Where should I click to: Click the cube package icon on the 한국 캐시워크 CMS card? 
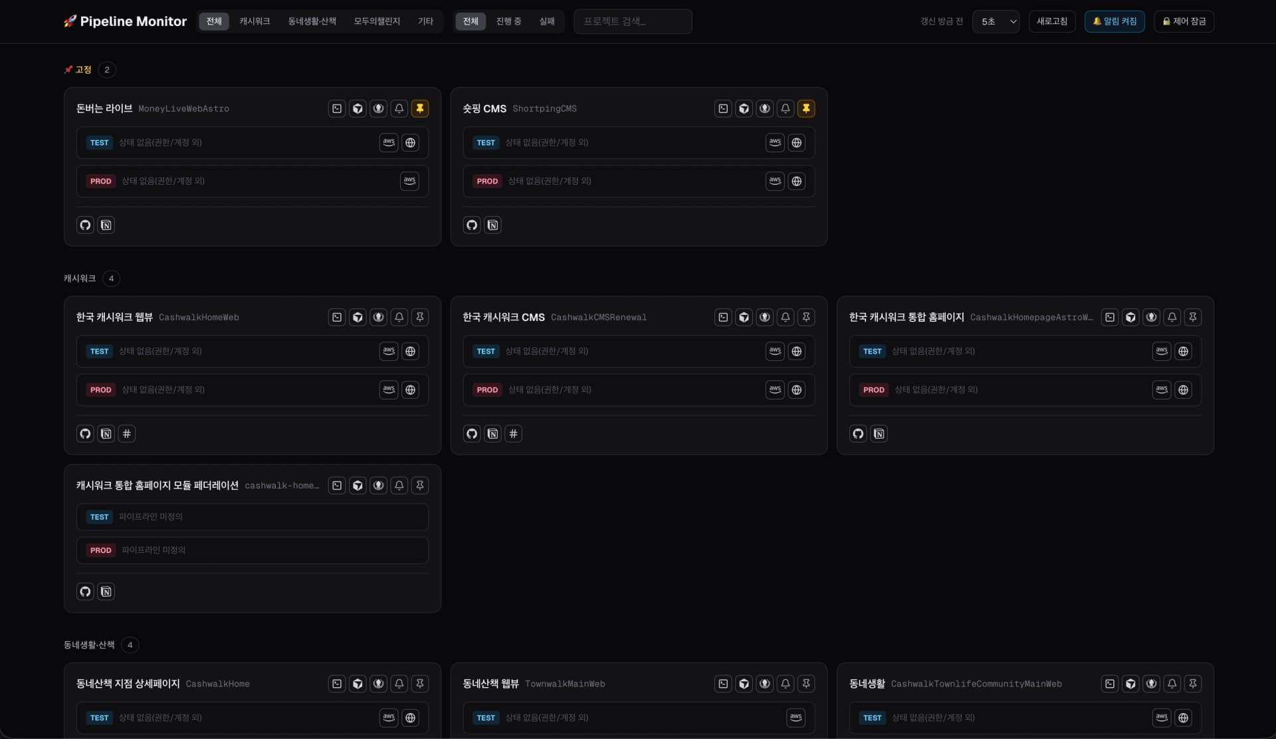tap(744, 317)
